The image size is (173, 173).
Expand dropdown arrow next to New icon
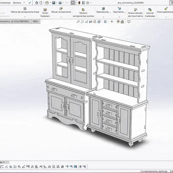[44, 3]
